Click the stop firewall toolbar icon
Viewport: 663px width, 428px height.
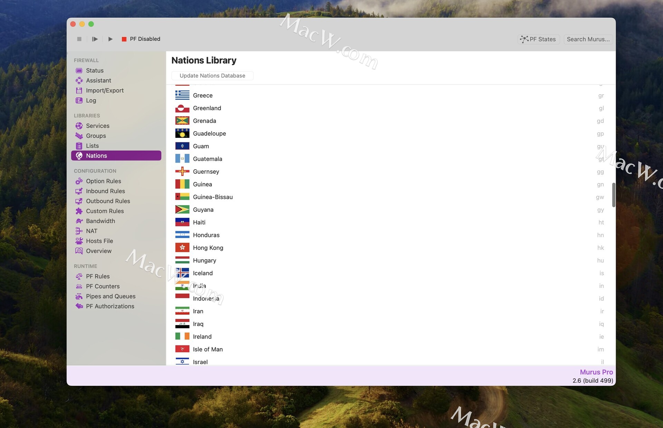[79, 39]
